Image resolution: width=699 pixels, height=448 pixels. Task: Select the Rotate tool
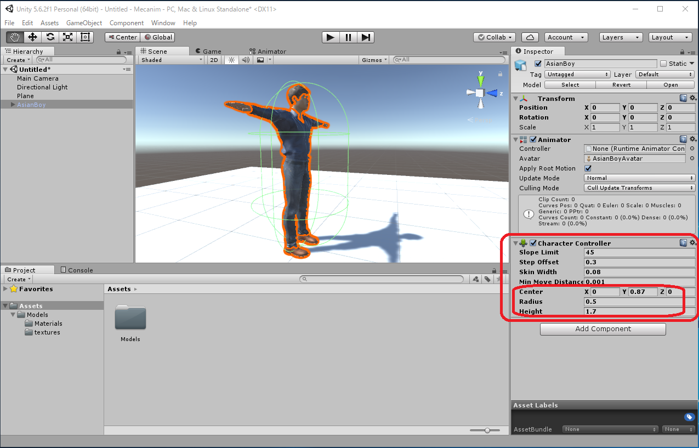click(x=50, y=37)
